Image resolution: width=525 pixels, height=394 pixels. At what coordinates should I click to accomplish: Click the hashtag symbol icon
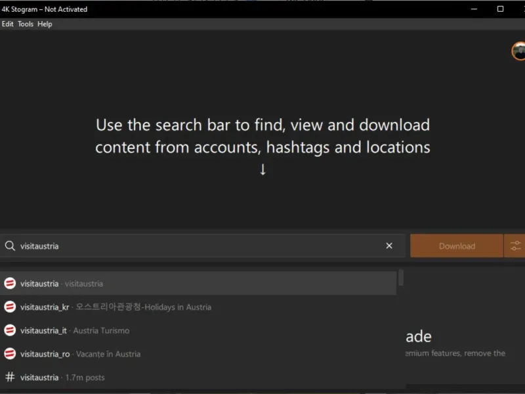pos(10,377)
